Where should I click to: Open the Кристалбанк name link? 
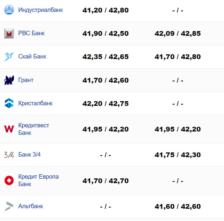(35, 103)
